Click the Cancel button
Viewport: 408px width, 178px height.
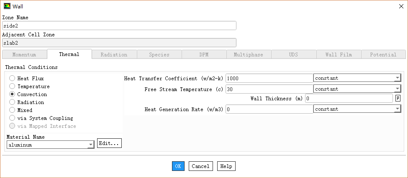[200, 166]
